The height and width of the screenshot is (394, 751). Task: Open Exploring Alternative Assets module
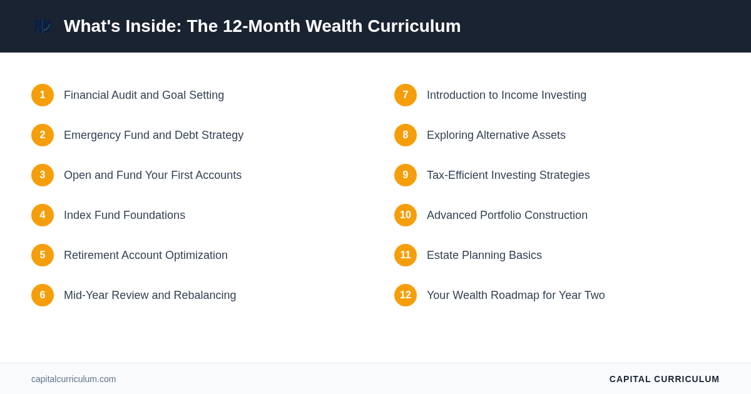(x=496, y=135)
